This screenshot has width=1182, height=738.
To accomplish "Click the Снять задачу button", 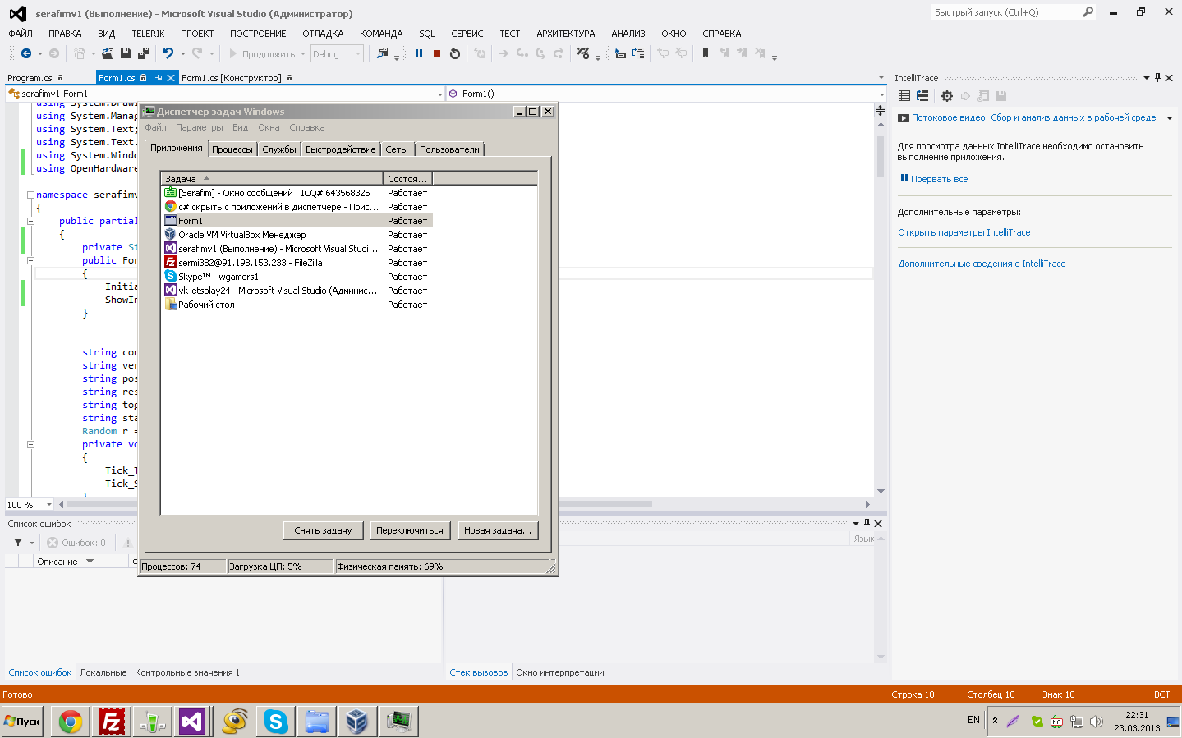I will coord(323,530).
